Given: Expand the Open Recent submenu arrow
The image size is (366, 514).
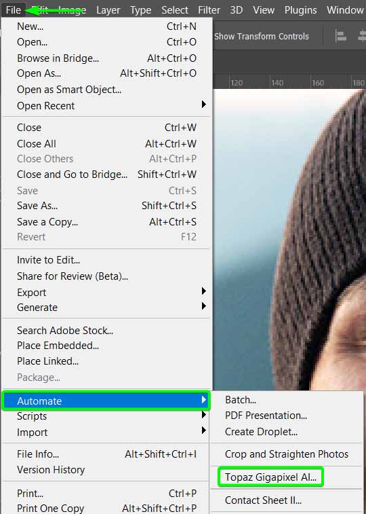Looking at the screenshot, I should tap(204, 105).
